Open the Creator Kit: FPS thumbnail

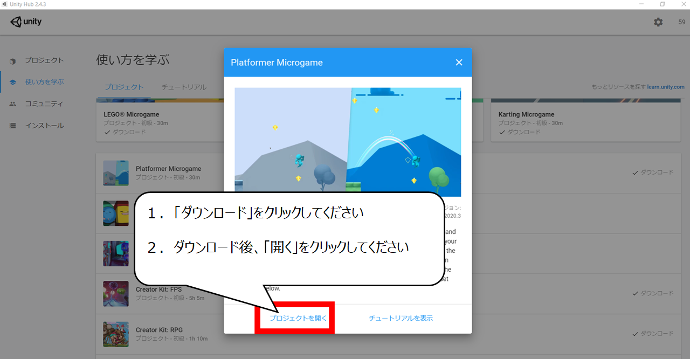tap(116, 294)
